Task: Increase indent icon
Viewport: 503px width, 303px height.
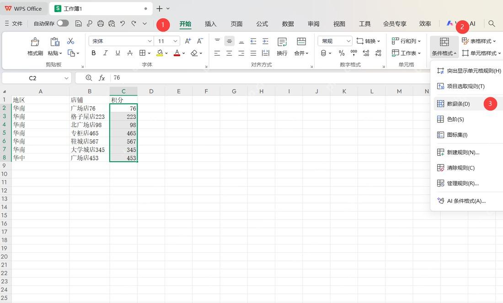Action: click(x=265, y=41)
